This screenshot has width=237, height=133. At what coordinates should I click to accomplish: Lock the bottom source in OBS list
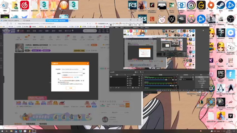click(141, 85)
